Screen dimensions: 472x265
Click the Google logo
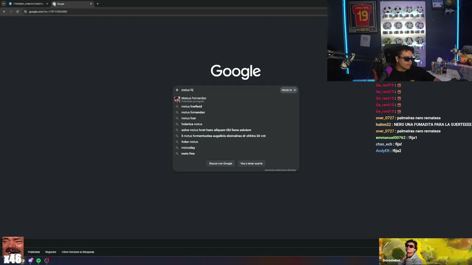(236, 71)
